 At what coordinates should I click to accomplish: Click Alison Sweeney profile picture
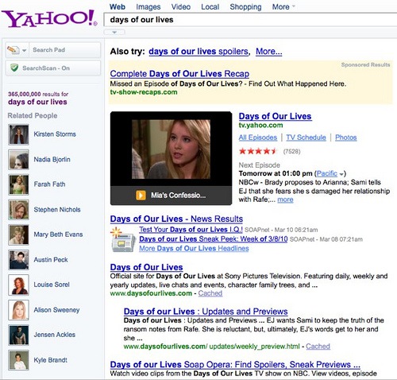(x=18, y=310)
